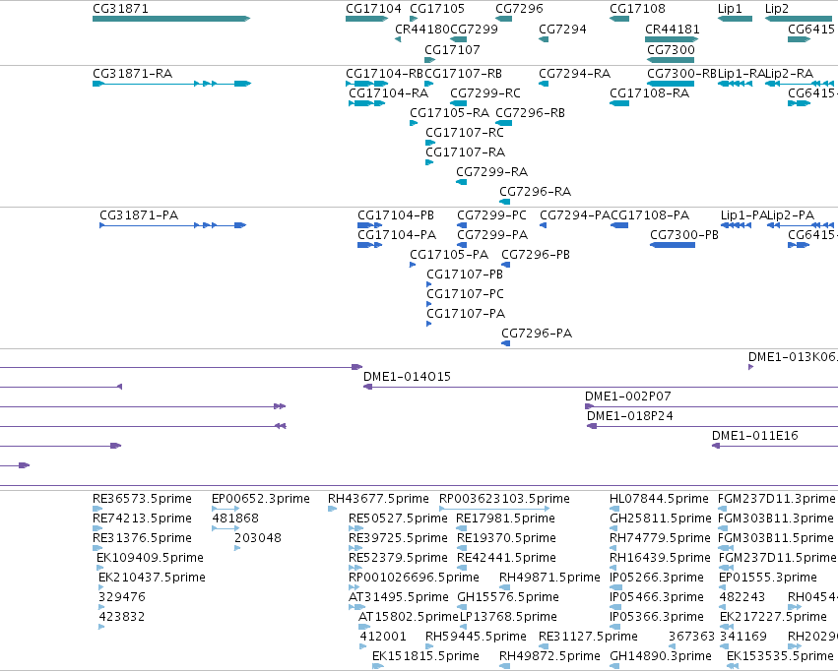Open the 'RE50527.5prime' EST label
838x671 pixels.
[398, 518]
